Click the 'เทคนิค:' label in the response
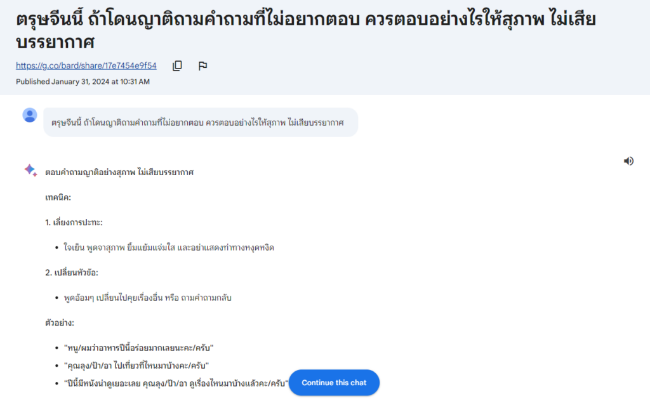 [x=58, y=197]
